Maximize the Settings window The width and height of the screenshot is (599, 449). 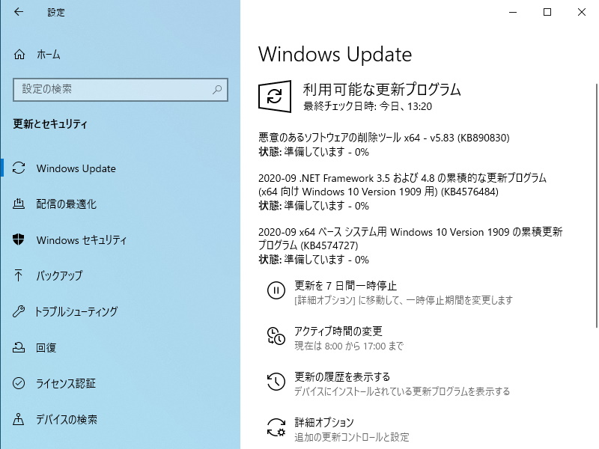coord(547,12)
